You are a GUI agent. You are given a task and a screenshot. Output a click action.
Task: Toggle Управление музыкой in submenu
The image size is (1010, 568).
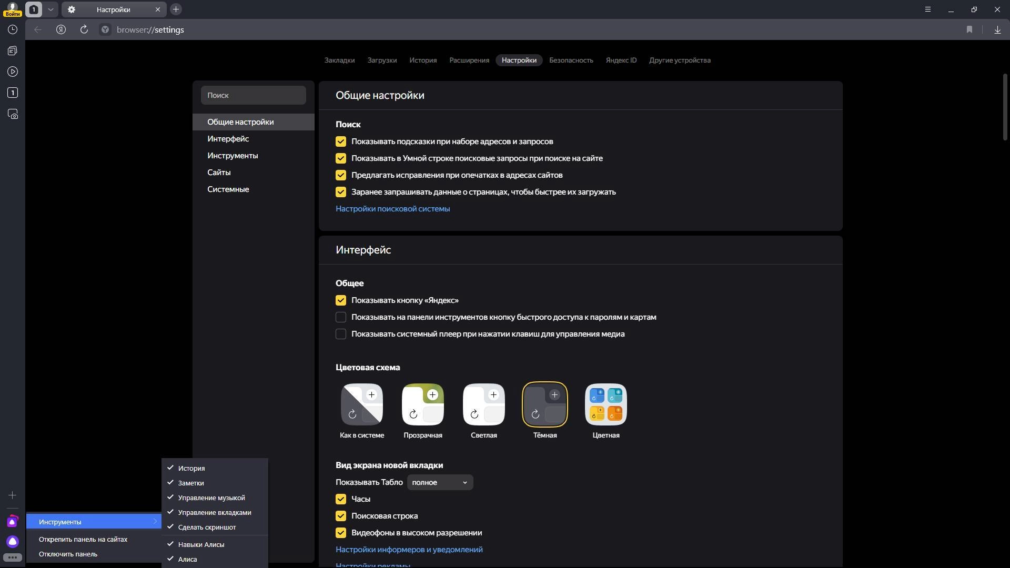[215, 498]
